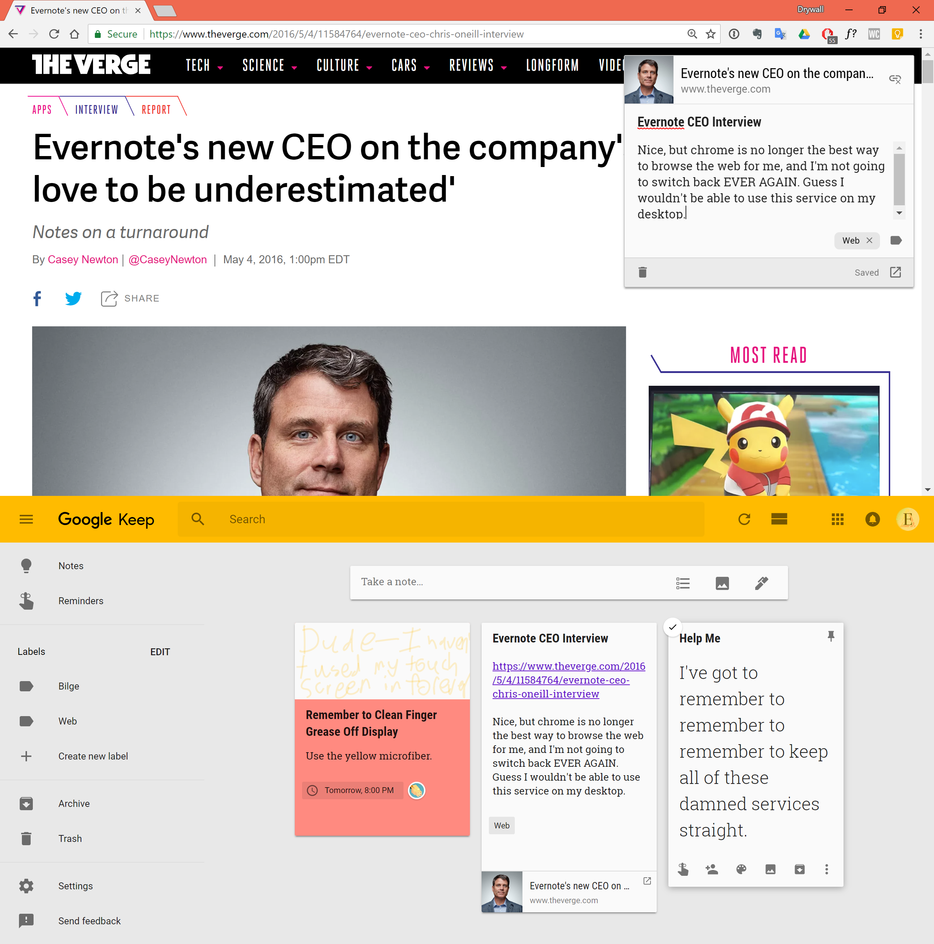The image size is (934, 944).
Task: Refresh notes in Google Keep
Action: [x=744, y=519]
